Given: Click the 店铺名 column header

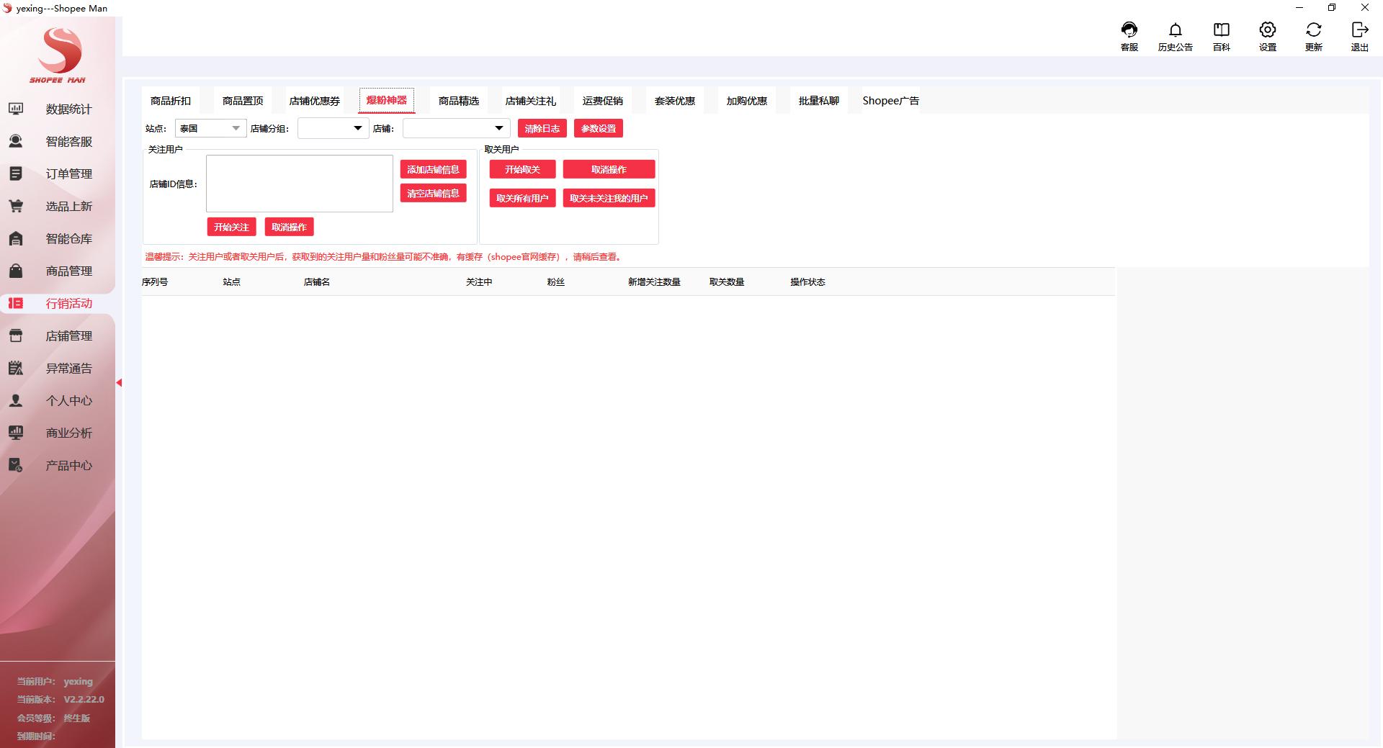Looking at the screenshot, I should pos(317,281).
